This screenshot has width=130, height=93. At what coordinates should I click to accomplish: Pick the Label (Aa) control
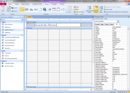[31, 9]
